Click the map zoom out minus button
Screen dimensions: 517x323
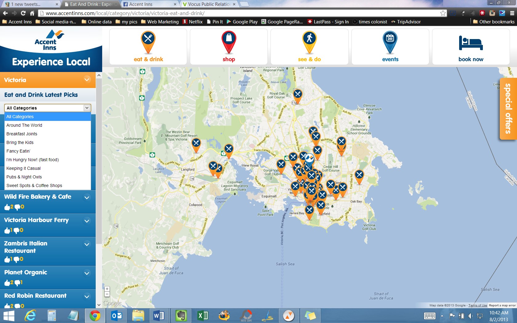click(x=107, y=294)
